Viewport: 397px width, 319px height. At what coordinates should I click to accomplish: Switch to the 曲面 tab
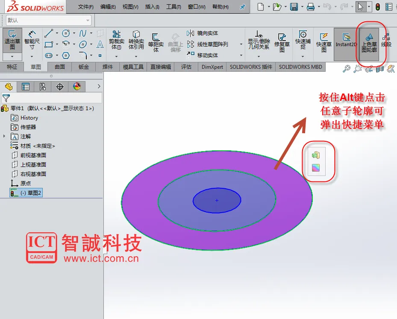pyautogui.click(x=60, y=67)
